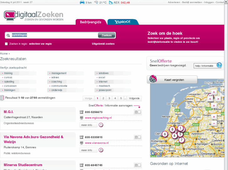Click the Zoeken search button
The image size is (228, 170).
[x=107, y=35]
